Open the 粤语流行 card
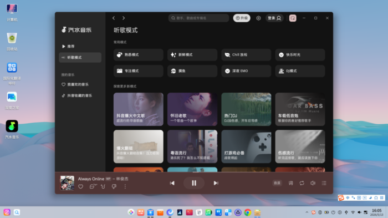 192,146
